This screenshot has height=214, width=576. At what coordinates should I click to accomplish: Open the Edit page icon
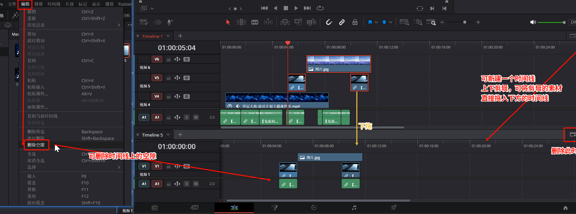coord(234,208)
